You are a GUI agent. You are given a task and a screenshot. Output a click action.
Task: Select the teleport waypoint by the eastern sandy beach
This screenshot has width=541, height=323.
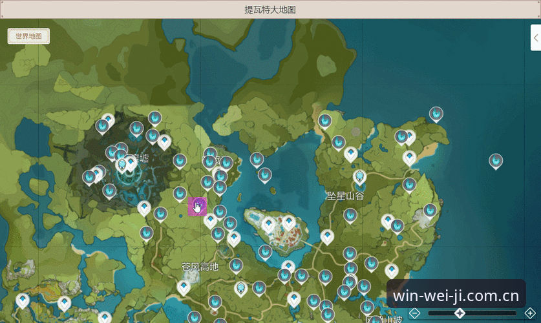410,158
